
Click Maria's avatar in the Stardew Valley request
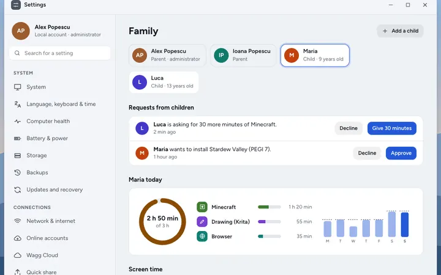click(142, 153)
